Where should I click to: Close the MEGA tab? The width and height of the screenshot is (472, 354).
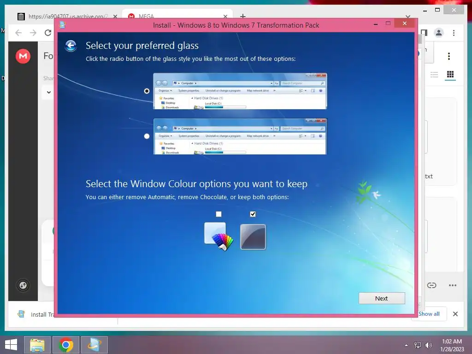click(225, 16)
